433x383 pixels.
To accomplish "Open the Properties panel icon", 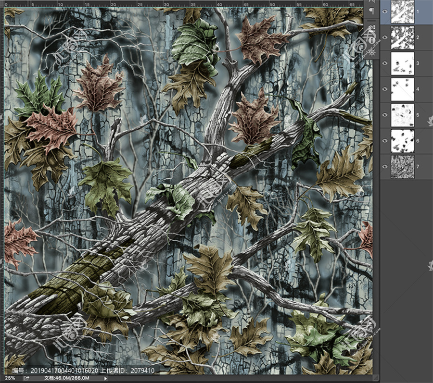I will [372, 28].
